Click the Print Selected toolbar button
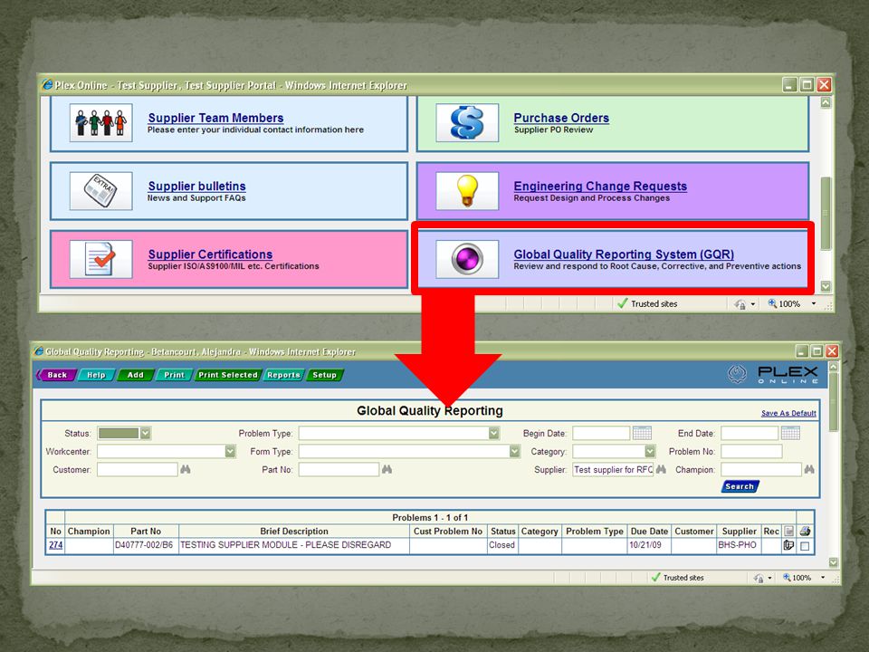 click(228, 375)
